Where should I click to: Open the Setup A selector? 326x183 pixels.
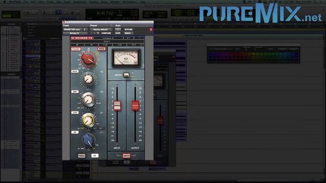point(107,42)
